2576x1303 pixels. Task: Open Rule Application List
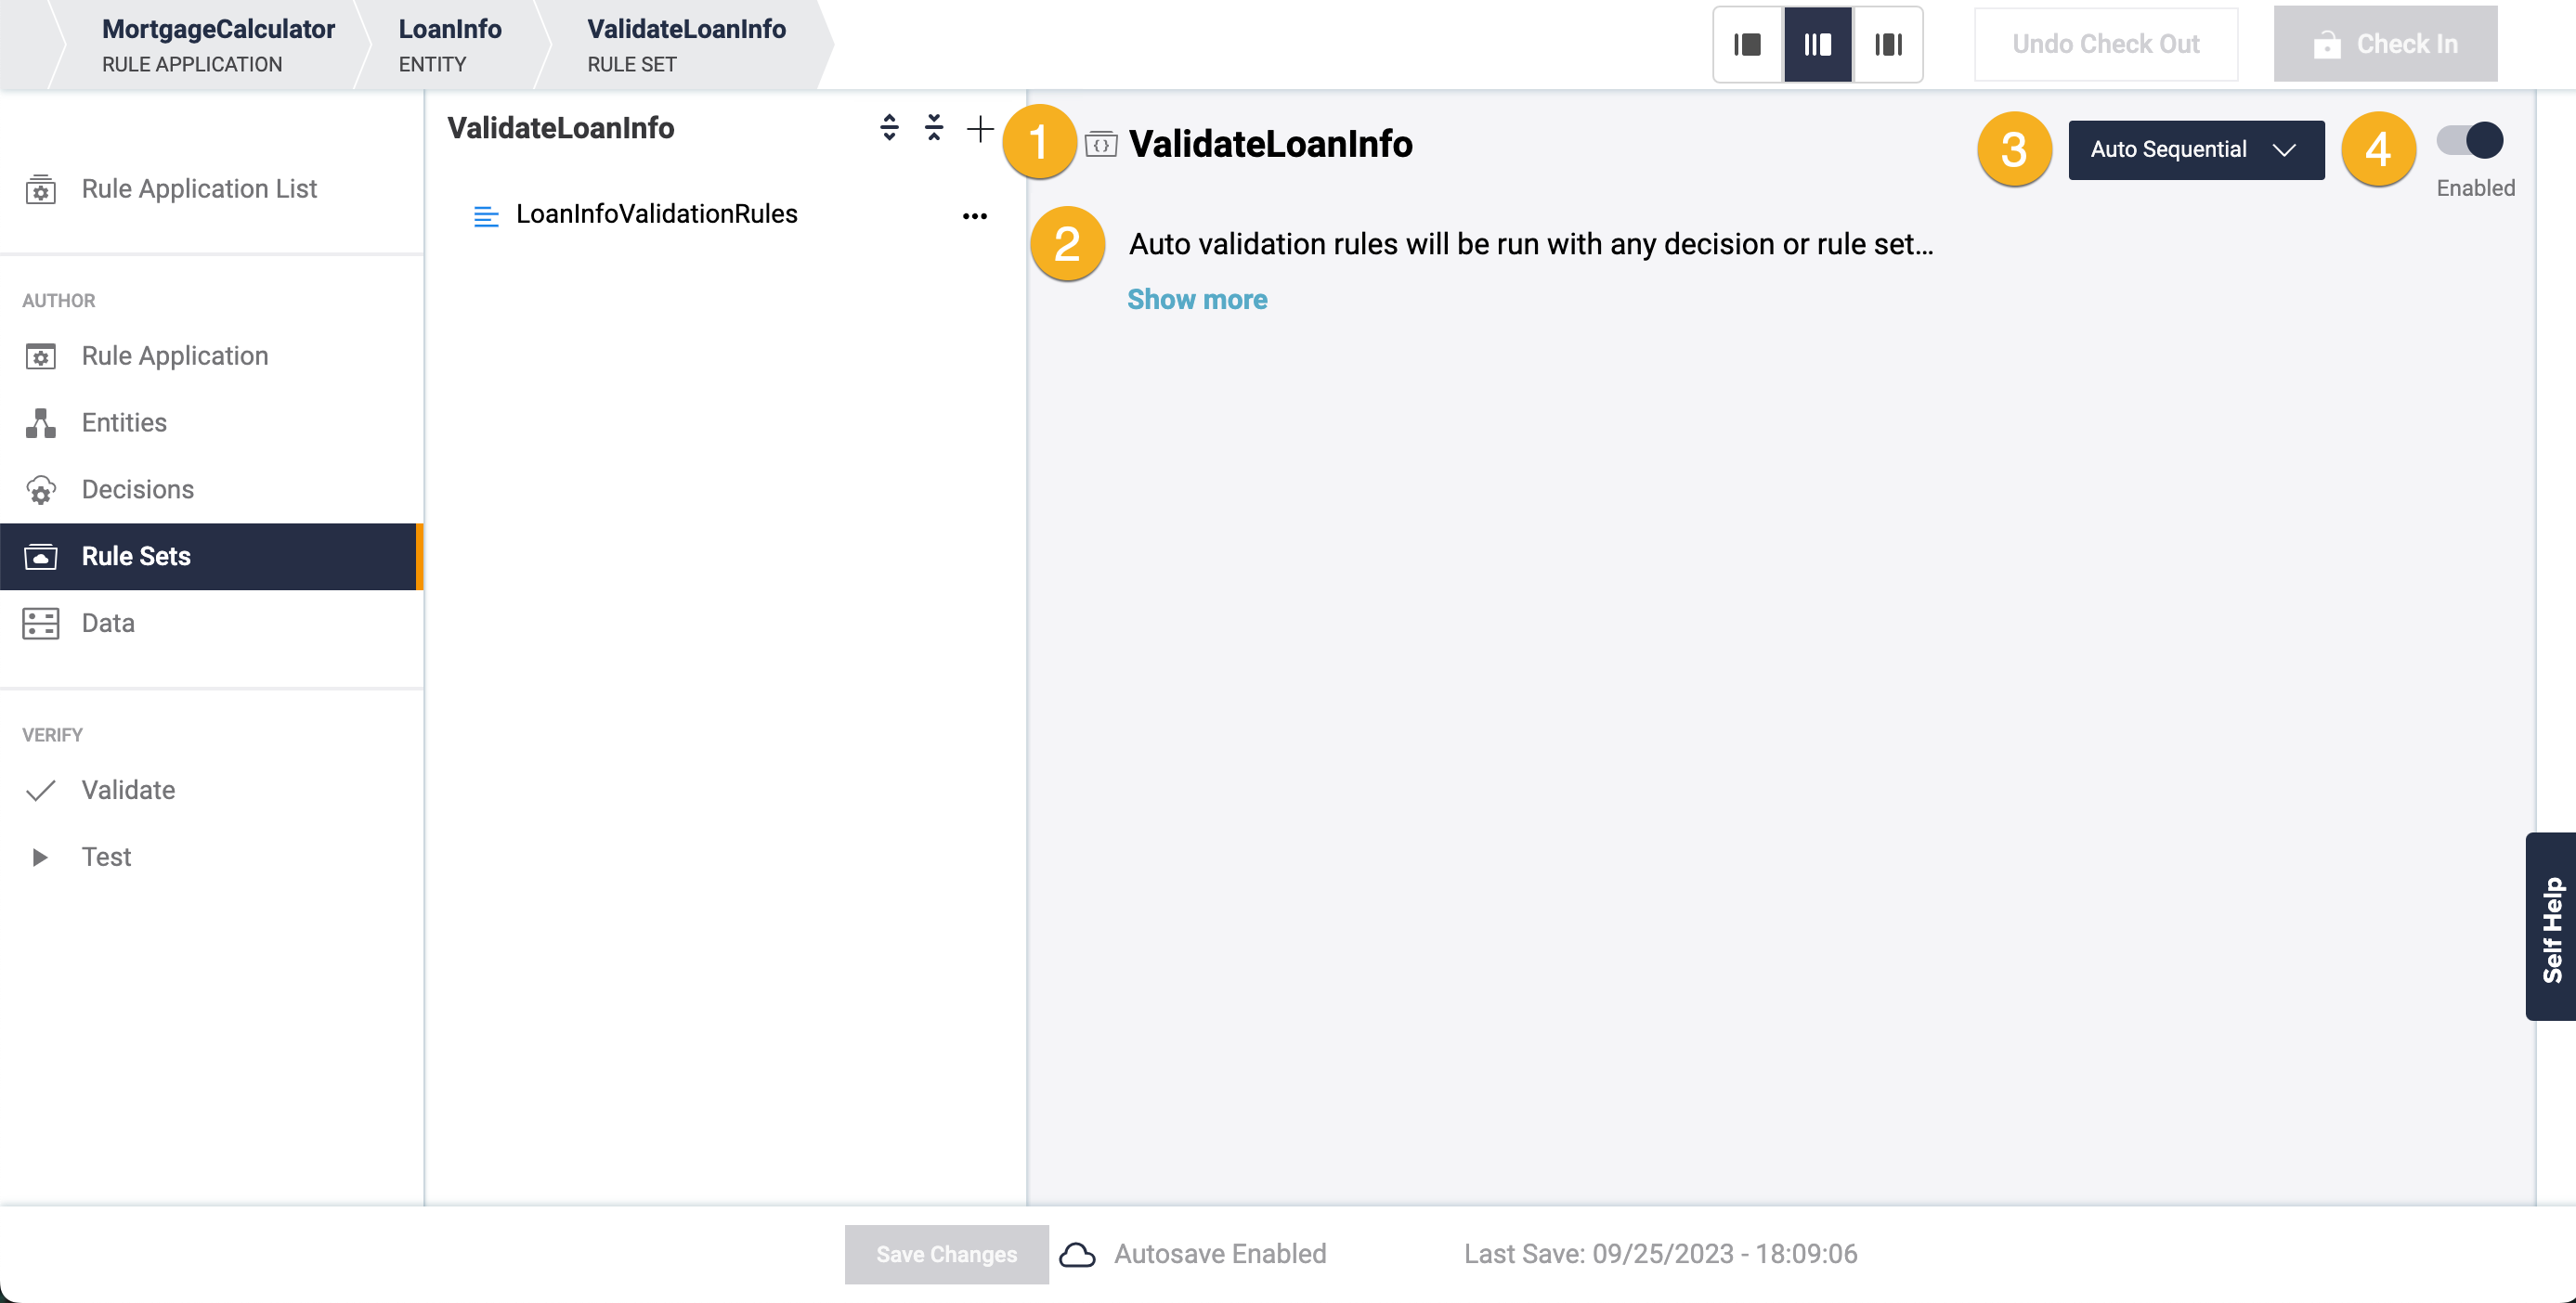tap(198, 188)
